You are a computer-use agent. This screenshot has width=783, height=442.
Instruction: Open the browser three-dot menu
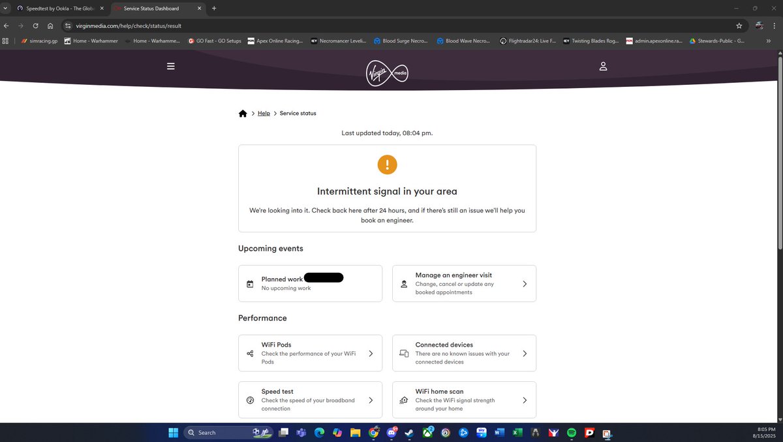point(776,25)
